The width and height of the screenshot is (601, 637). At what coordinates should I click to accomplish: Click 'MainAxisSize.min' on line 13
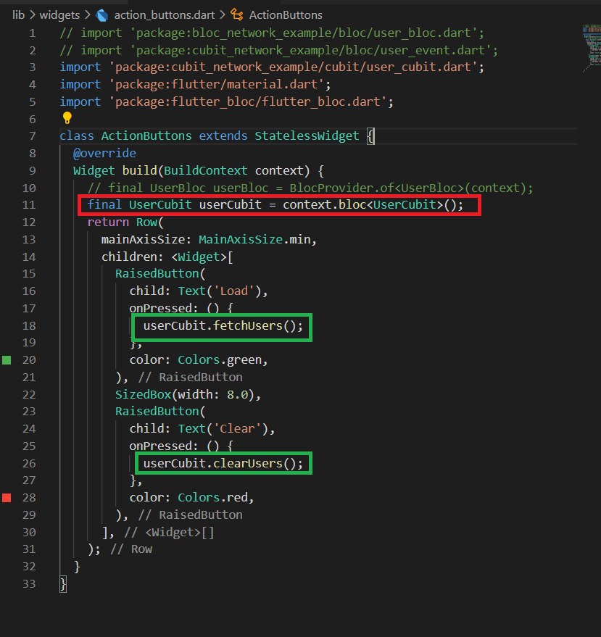[x=254, y=240]
